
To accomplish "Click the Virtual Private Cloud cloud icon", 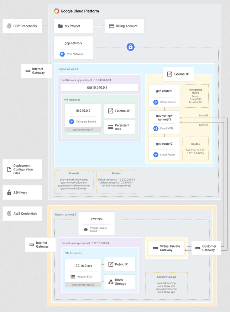I will click(86, 229).
